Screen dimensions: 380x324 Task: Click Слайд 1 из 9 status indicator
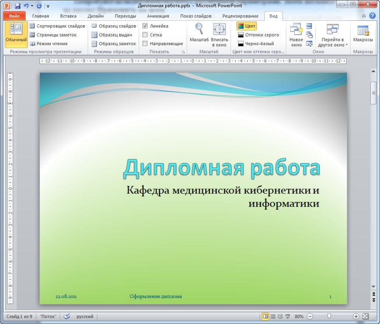19,317
